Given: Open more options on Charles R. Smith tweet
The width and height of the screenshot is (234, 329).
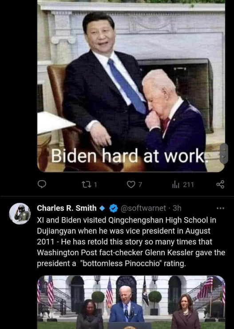Looking at the screenshot, I should [220, 209].
